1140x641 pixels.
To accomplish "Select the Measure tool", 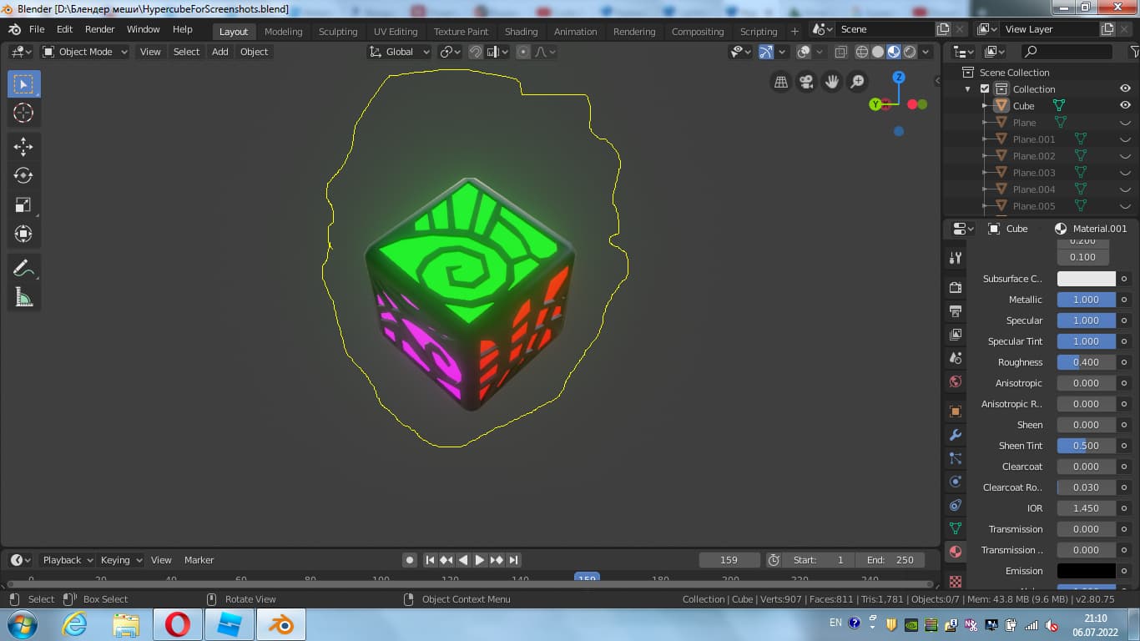I will point(23,295).
